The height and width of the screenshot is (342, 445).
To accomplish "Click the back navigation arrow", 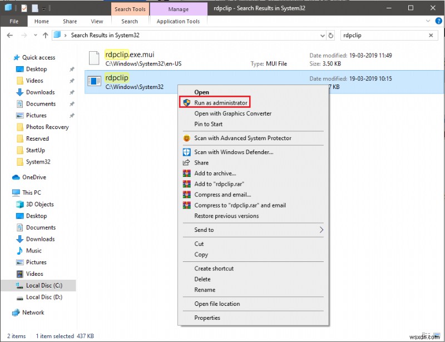I will [x=9, y=35].
